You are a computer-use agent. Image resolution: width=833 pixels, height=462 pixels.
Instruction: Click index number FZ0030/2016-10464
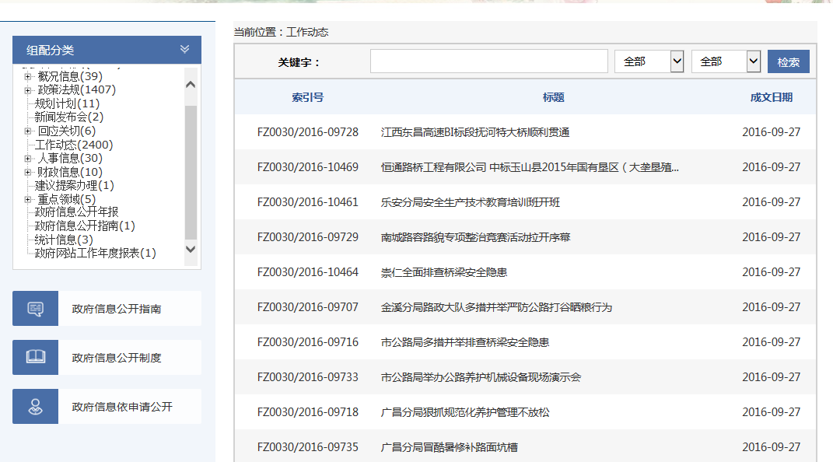click(307, 272)
